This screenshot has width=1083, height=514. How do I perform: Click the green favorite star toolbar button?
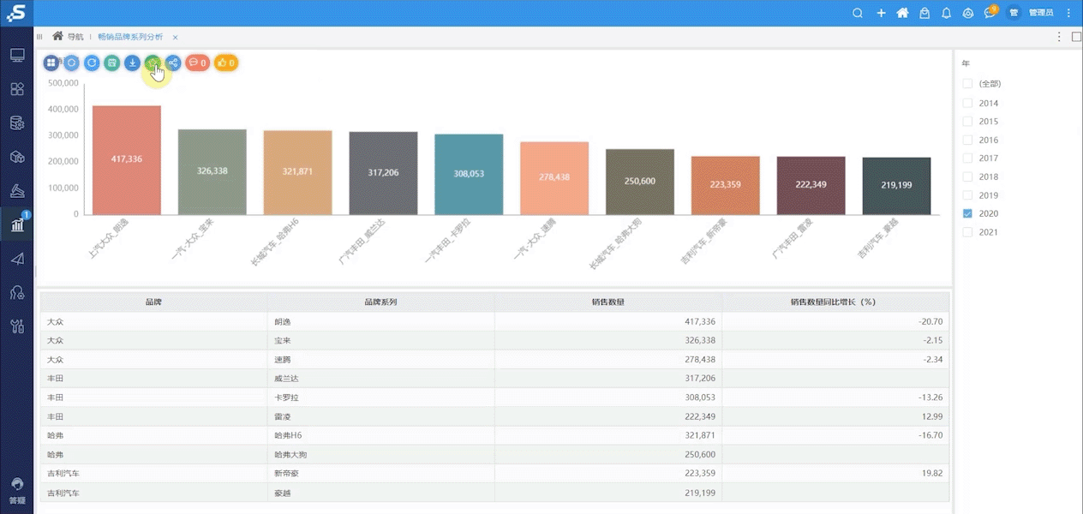point(153,63)
